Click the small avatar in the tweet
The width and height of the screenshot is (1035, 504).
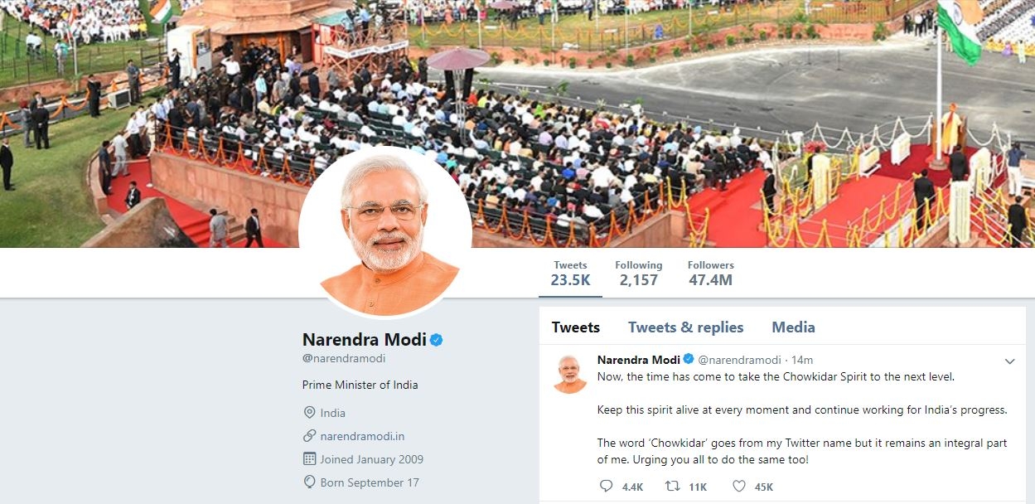570,373
